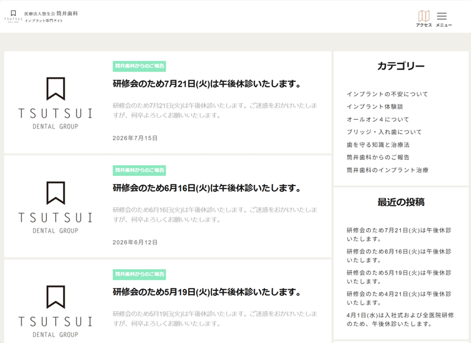471x343 pixels.
Task: Open recent post about 6月16日 in sidebar
Action: tap(399, 256)
